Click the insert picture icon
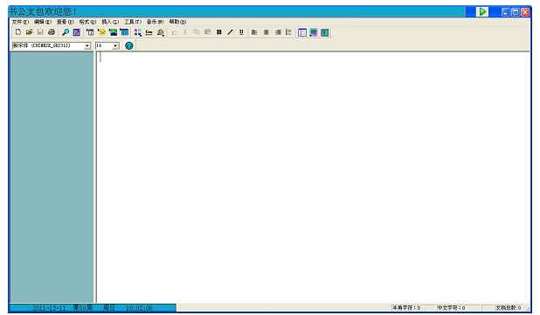540x315 pixels. [x=113, y=32]
